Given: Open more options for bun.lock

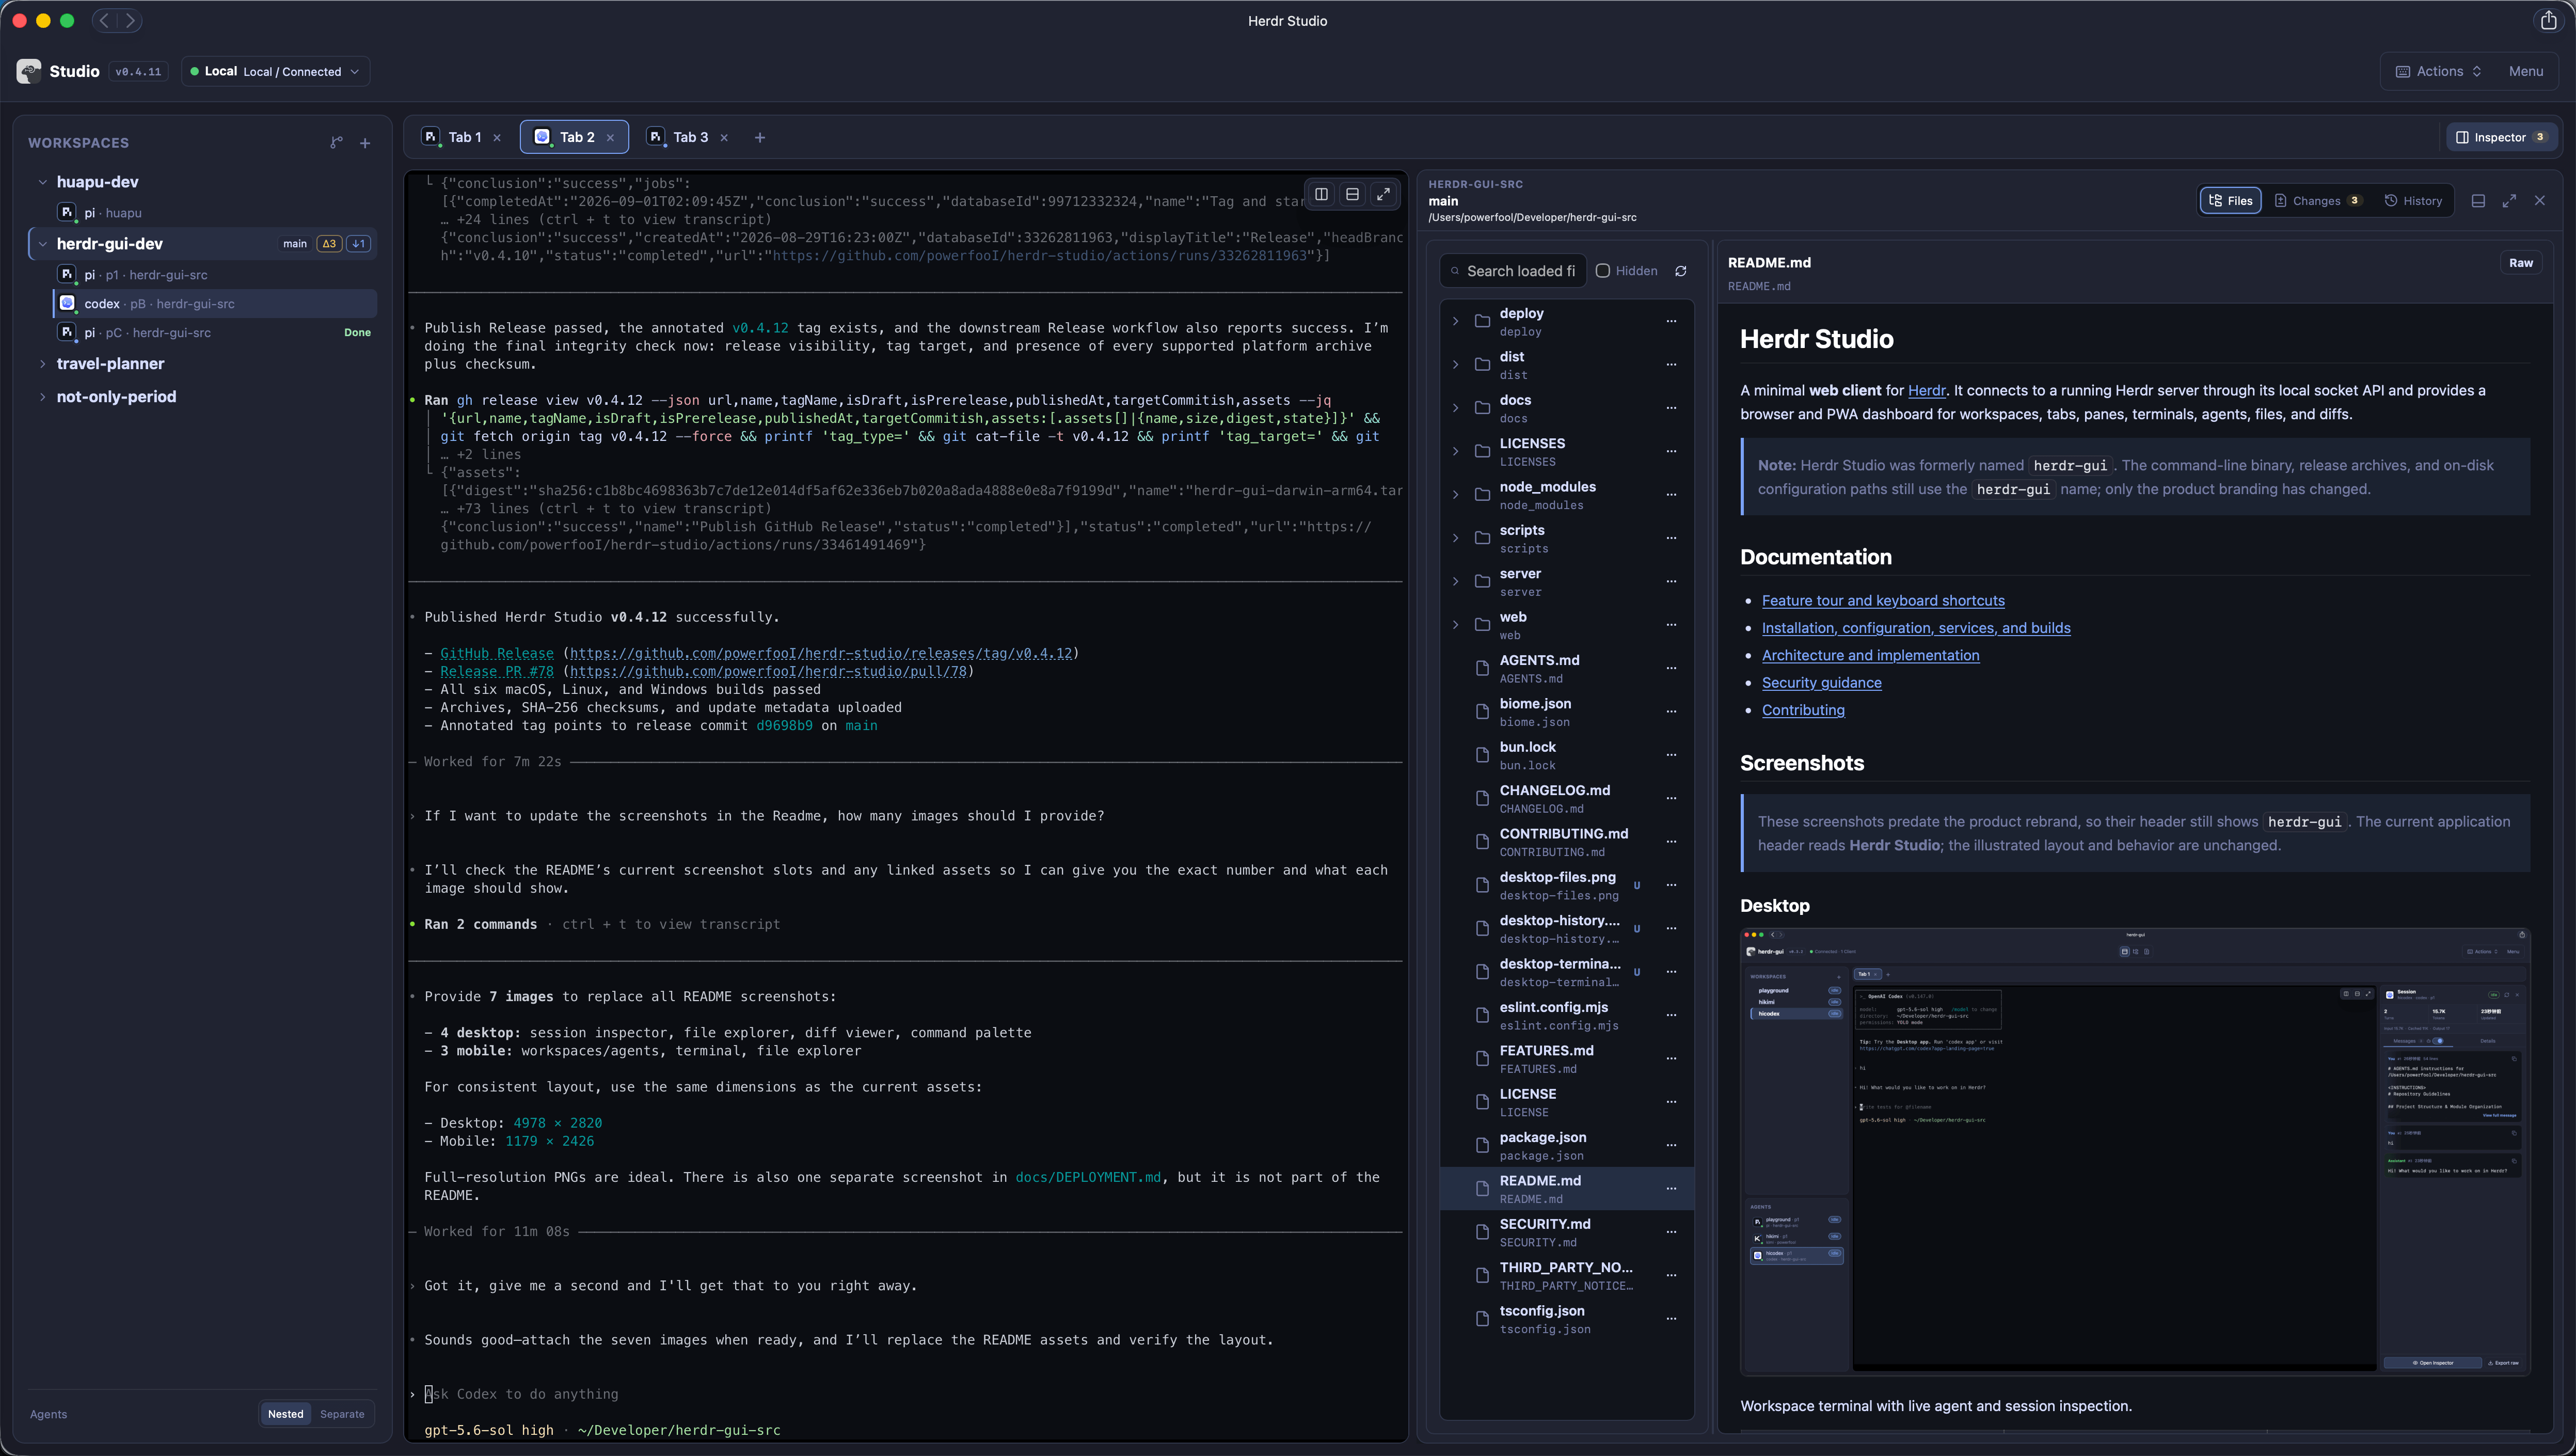Looking at the screenshot, I should 1671,755.
